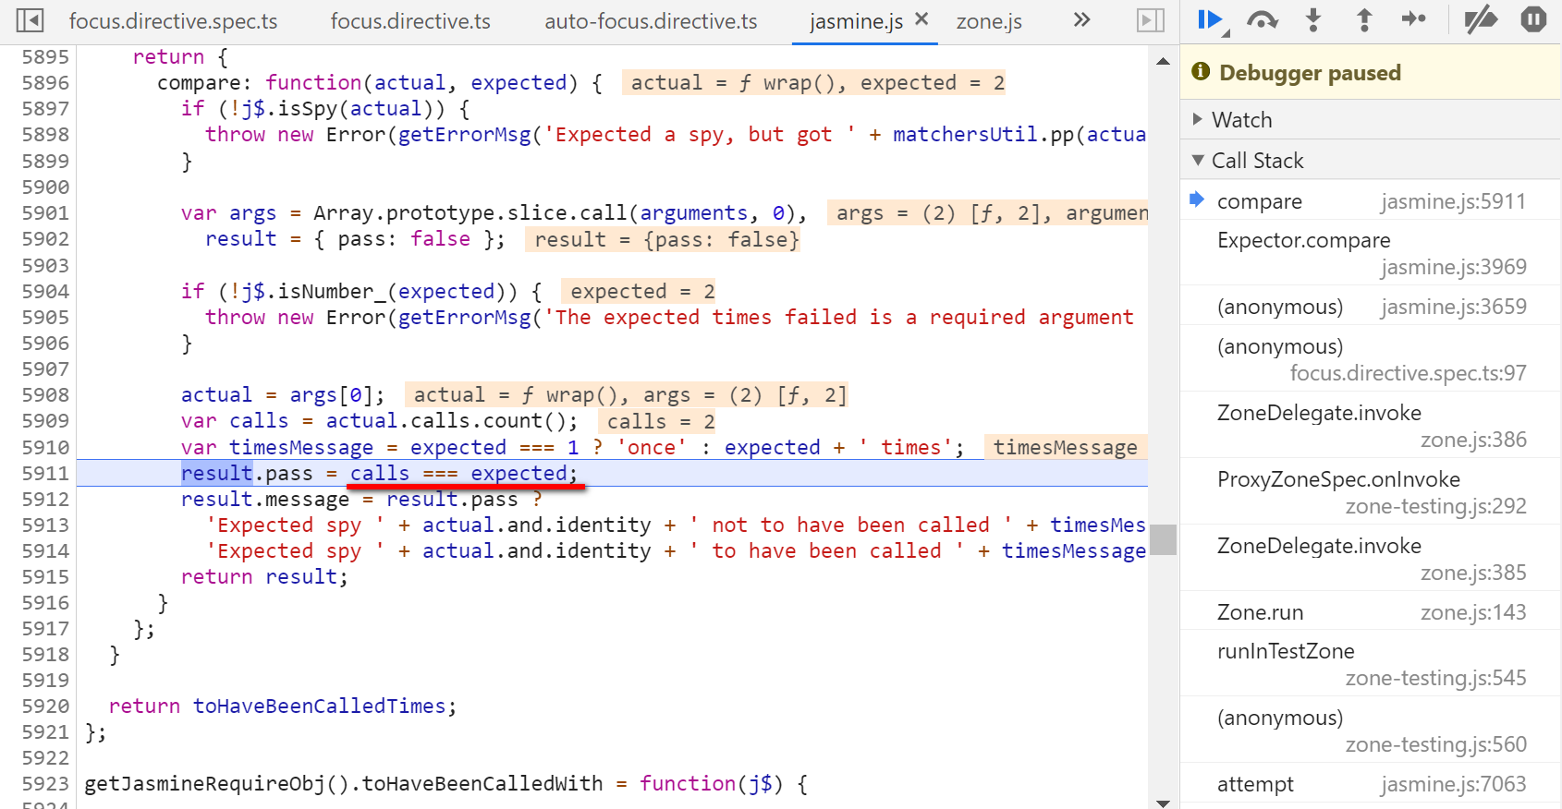Close the jasmine.js tab

(921, 19)
